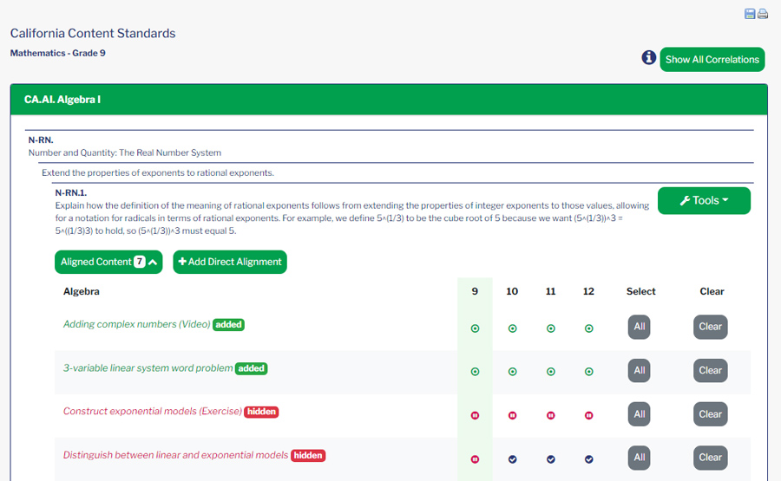This screenshot has height=481, width=781.
Task: Toggle grade 9 for Distinguish between linear models
Action: pyautogui.click(x=475, y=459)
